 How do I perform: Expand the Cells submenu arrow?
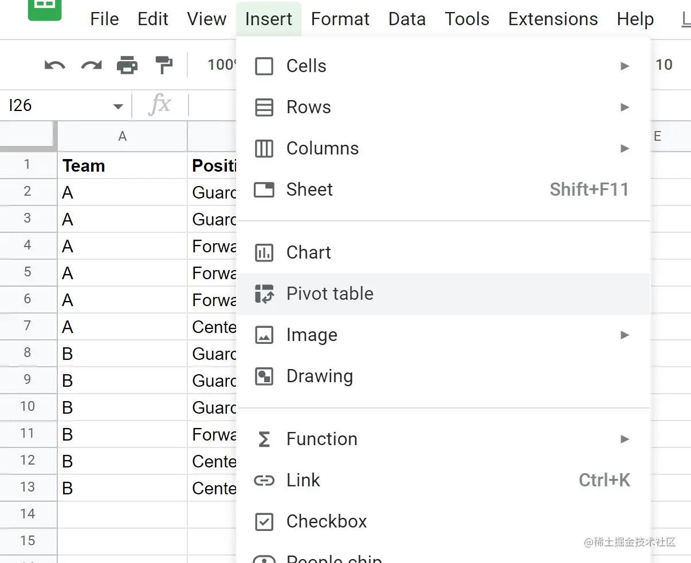[625, 66]
